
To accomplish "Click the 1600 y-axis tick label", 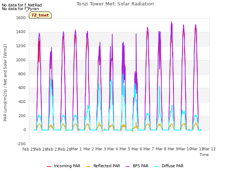I will pyautogui.click(x=21, y=18).
